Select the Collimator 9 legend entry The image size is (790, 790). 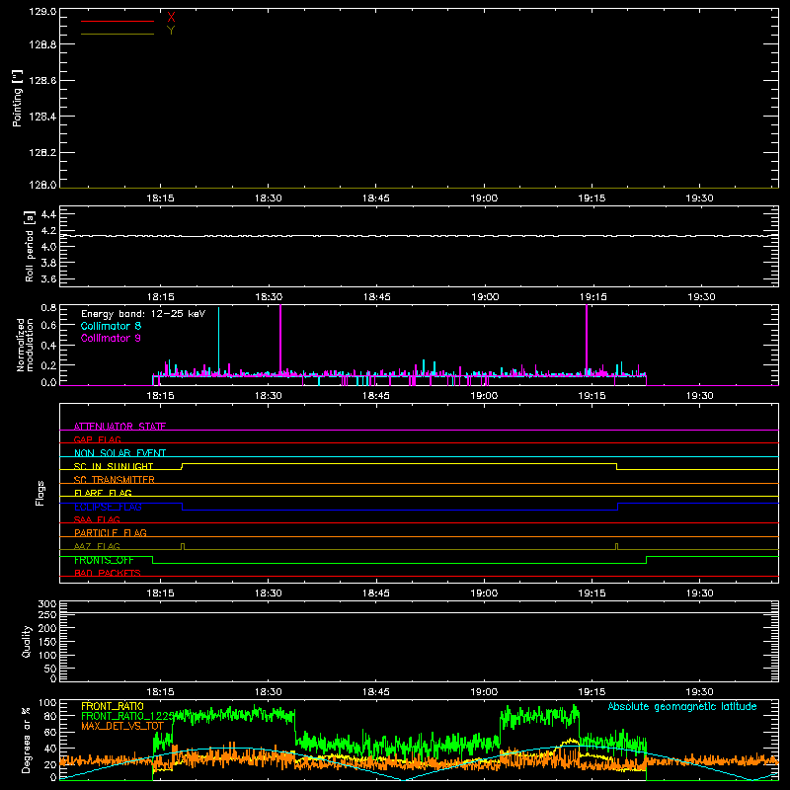pos(111,338)
